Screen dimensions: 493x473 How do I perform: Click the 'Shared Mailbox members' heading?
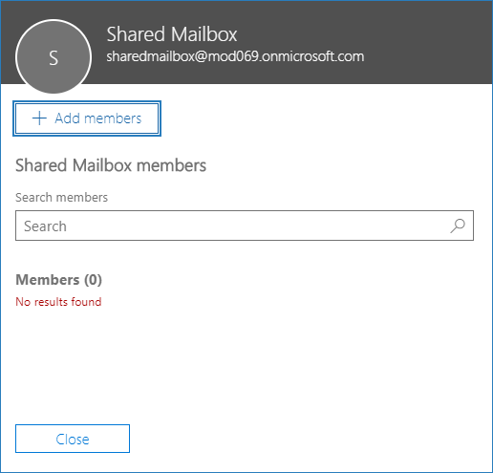tap(111, 165)
